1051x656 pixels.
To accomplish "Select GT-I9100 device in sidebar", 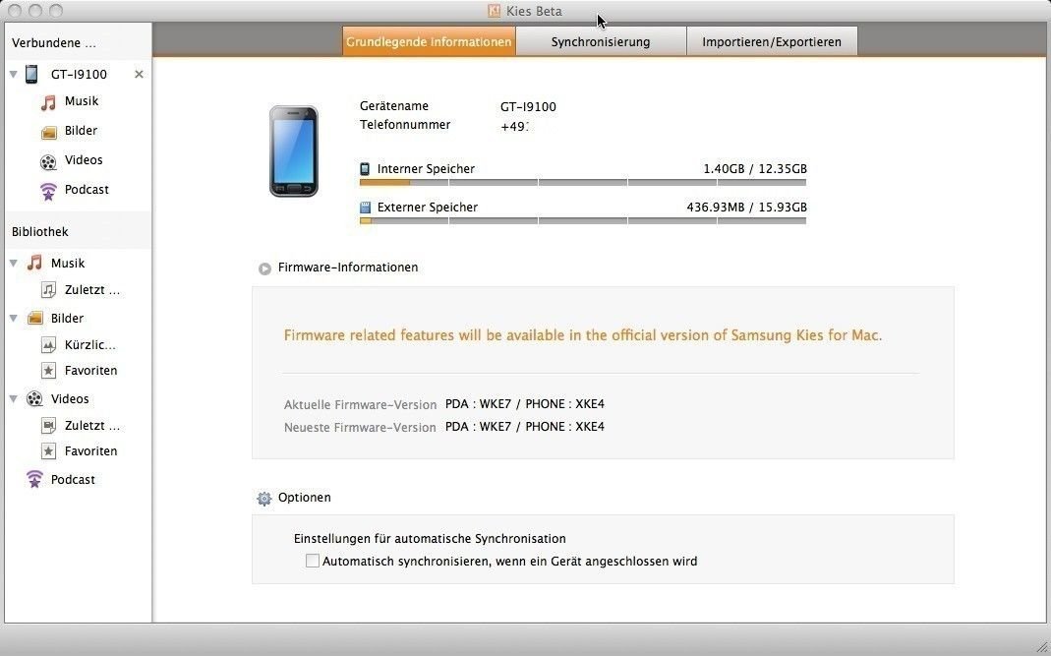I will point(79,74).
